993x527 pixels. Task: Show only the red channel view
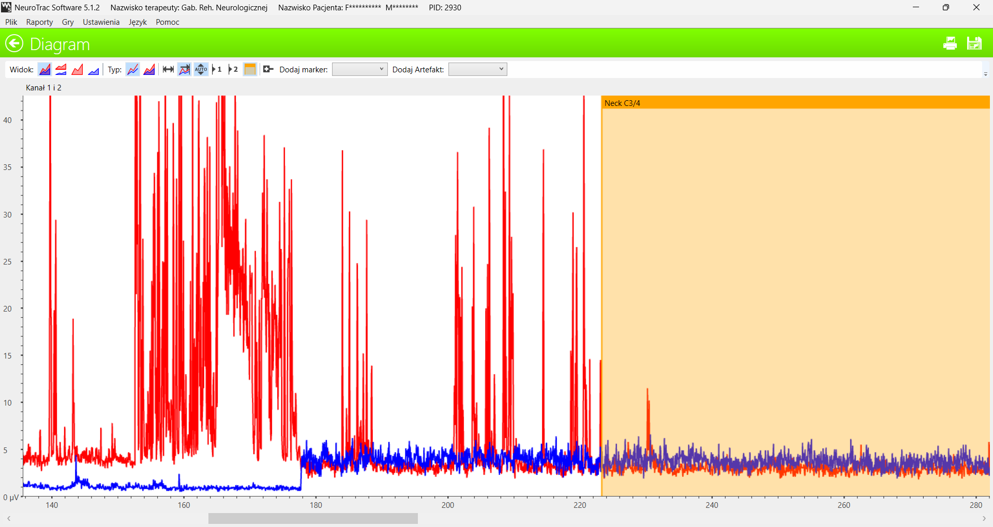pos(78,70)
